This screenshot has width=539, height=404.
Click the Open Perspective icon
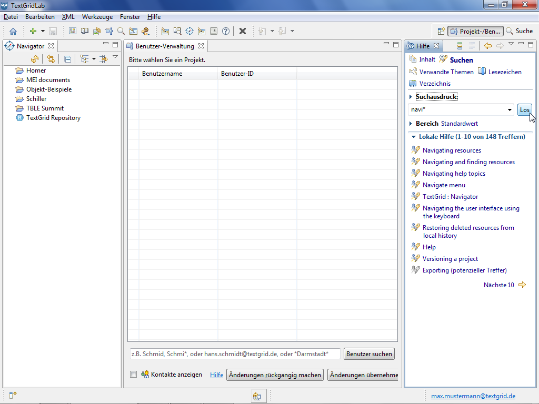point(441,31)
